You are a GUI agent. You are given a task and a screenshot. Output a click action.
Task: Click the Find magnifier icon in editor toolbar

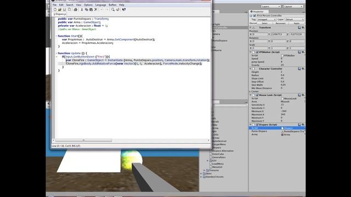[x=113, y=10]
